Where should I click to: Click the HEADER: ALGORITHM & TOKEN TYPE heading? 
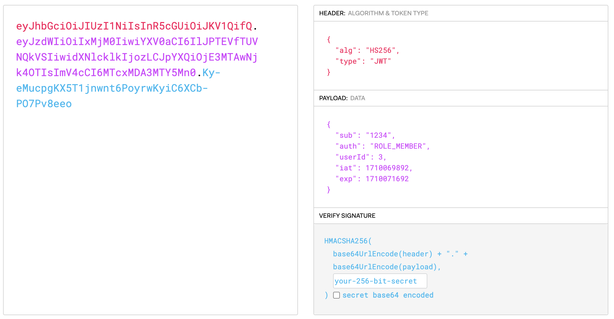coord(373,13)
